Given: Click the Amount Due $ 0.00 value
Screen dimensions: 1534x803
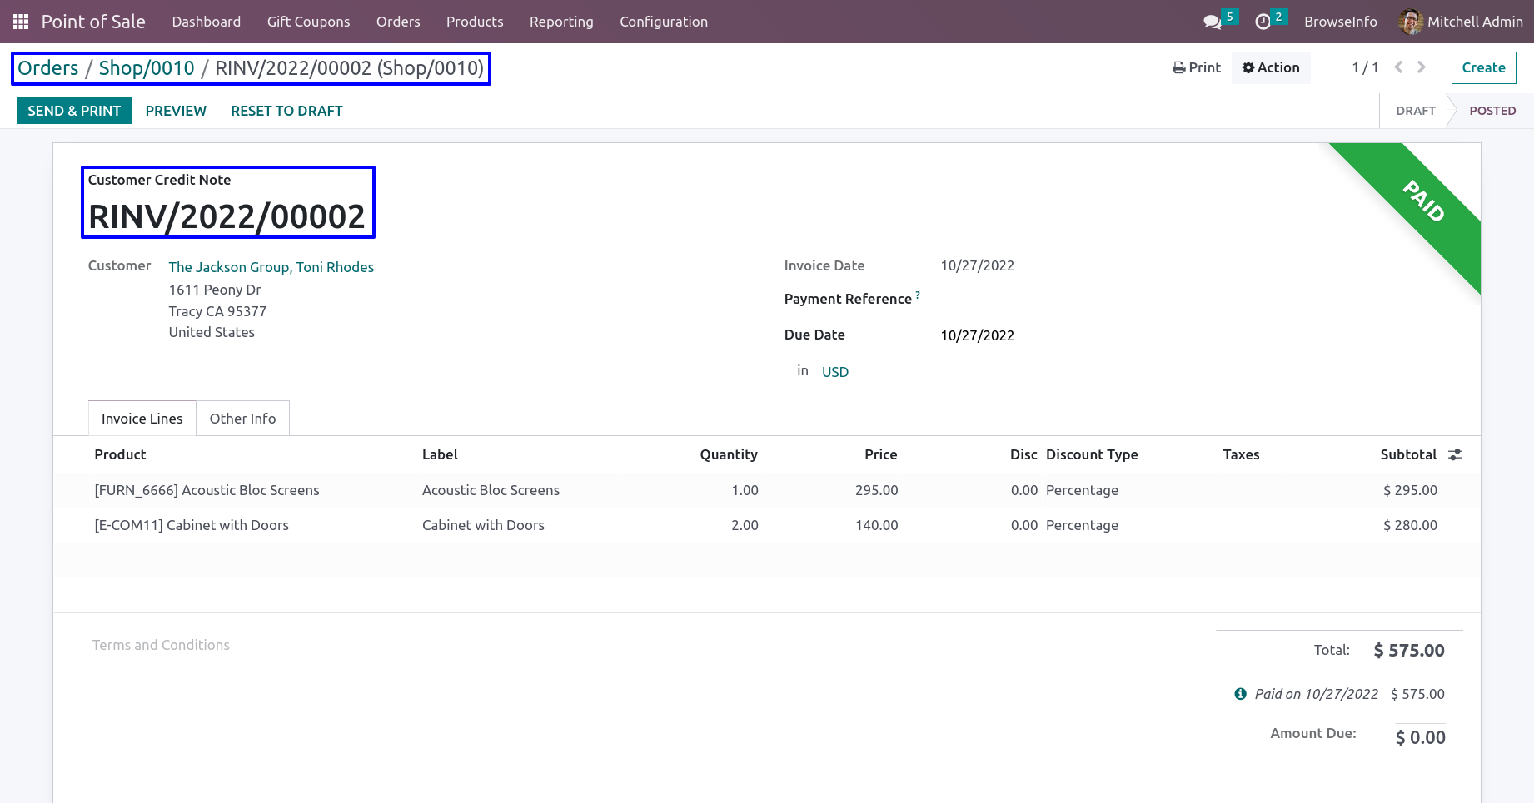Looking at the screenshot, I should pos(1421,737).
